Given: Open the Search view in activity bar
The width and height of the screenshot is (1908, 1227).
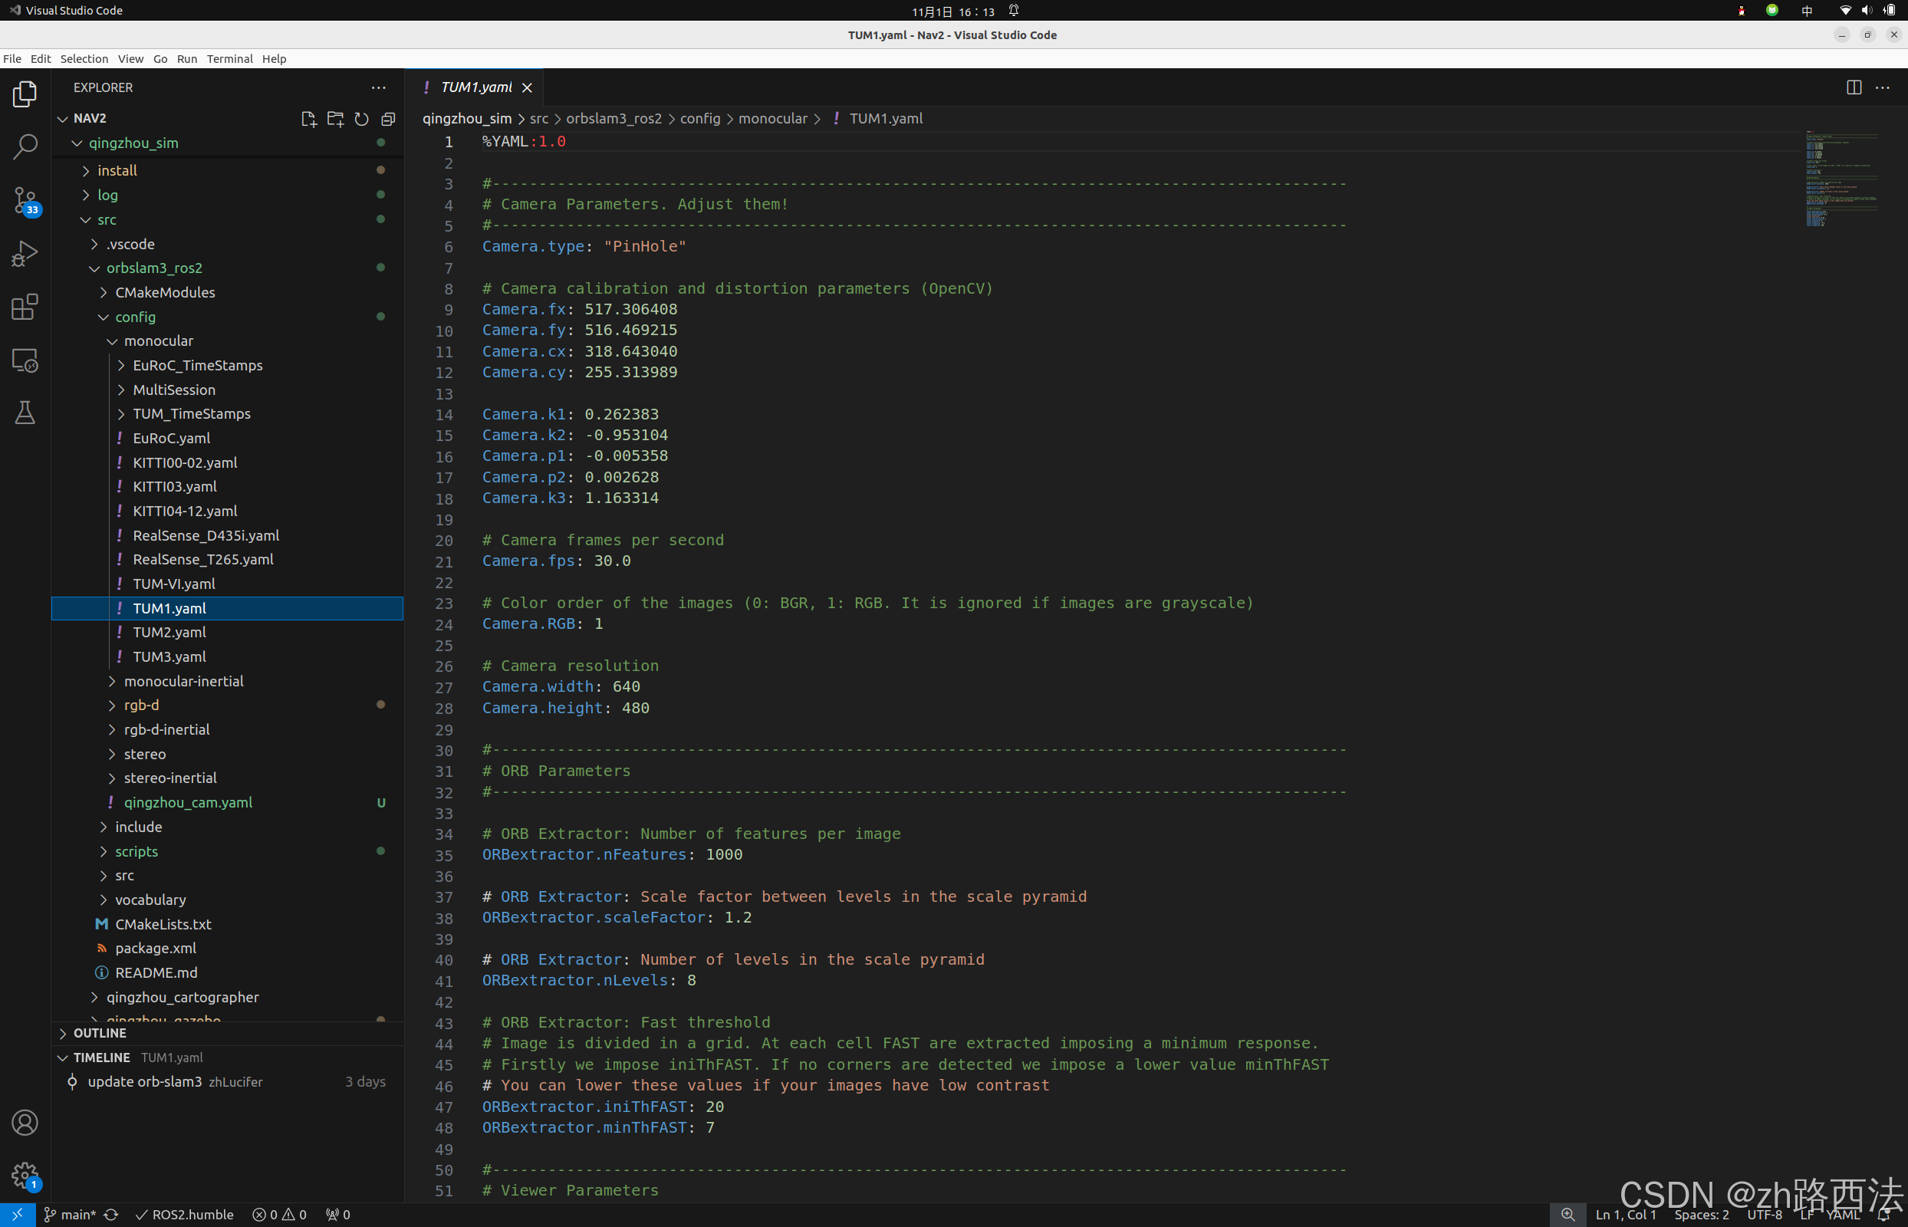Looking at the screenshot, I should [x=25, y=146].
